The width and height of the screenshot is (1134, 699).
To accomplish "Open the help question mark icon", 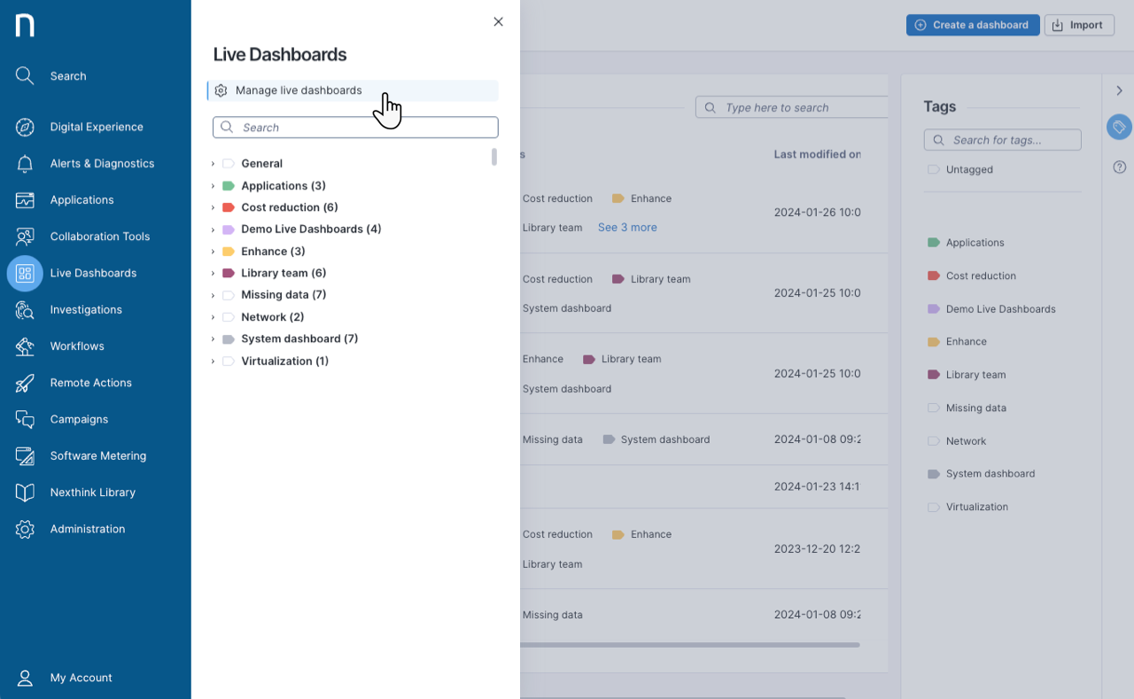I will pyautogui.click(x=1119, y=167).
